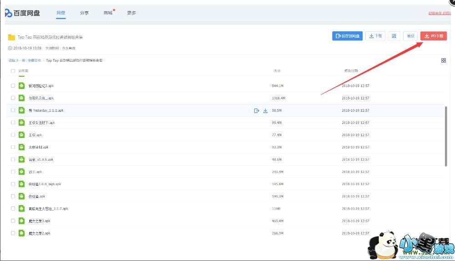The height and width of the screenshot is (261, 455).
Task: Click the APK icon for 王权.apk
Action: point(21,135)
